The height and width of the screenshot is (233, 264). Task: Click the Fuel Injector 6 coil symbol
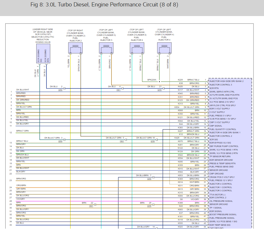coord(137,48)
